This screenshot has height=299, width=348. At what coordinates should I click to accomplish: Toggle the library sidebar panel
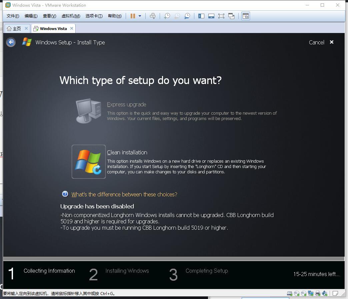(201, 16)
